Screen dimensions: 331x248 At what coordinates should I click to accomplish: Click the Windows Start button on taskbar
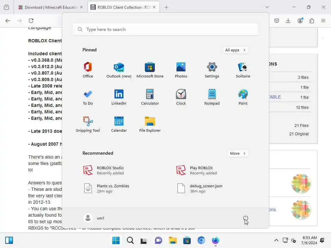point(116,240)
